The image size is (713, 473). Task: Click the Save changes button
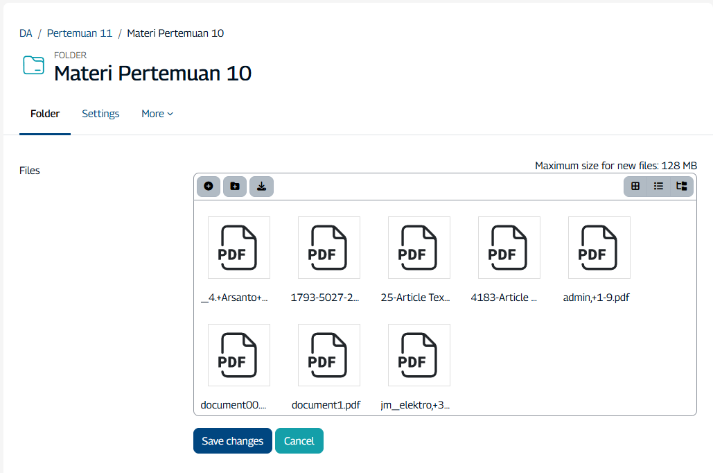232,441
